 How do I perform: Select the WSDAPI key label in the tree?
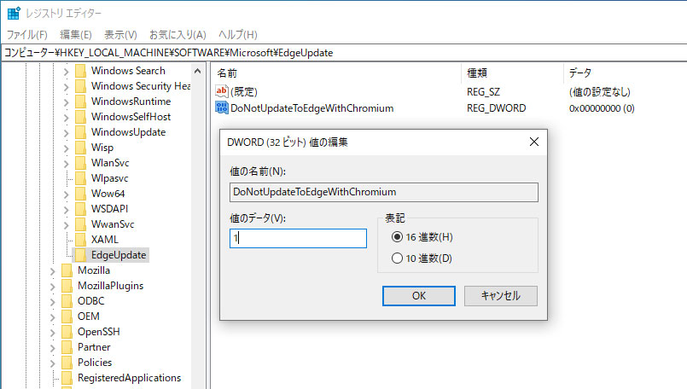tap(109, 208)
